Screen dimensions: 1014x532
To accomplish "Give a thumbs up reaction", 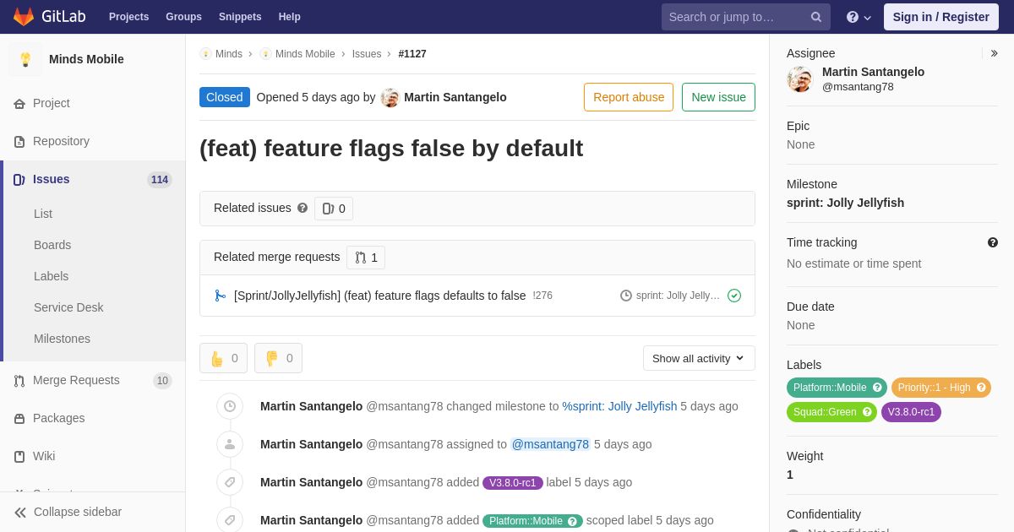I will click(x=224, y=358).
